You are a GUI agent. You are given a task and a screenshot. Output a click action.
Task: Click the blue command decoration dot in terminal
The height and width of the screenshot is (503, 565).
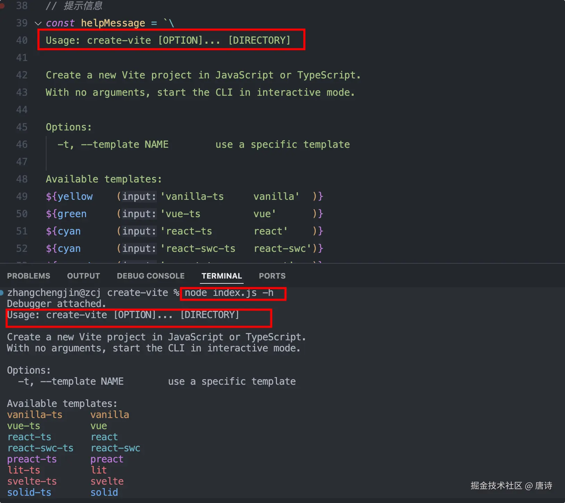point(2,293)
